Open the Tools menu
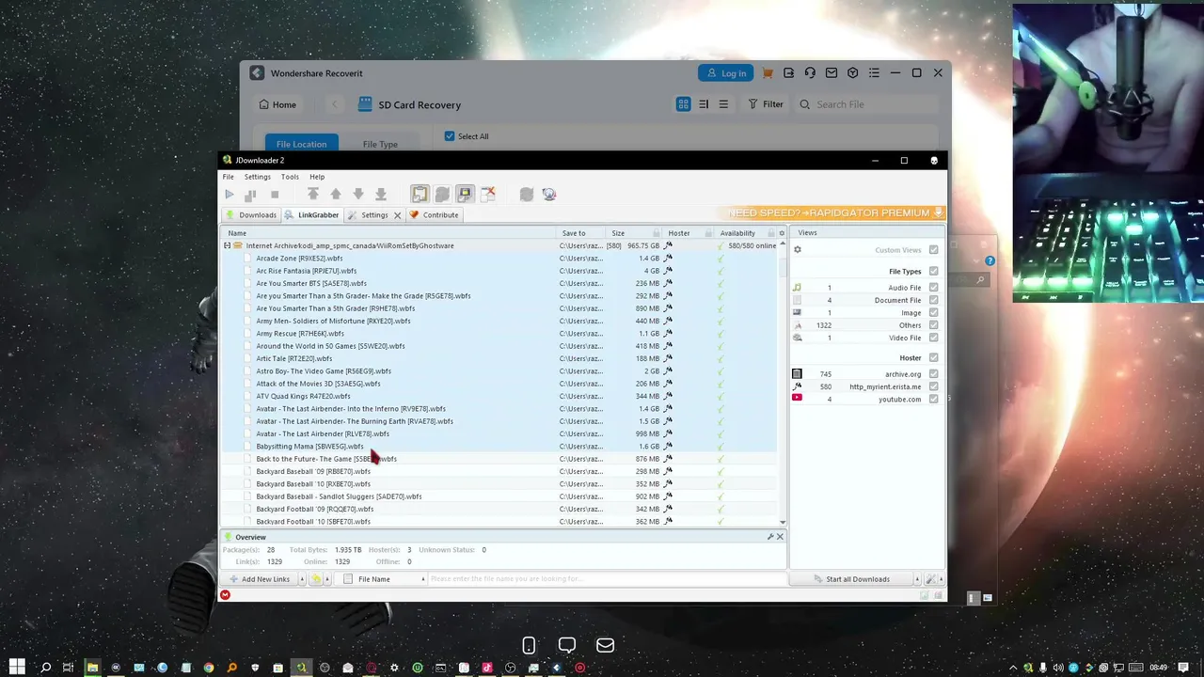The width and height of the screenshot is (1204, 677). pyautogui.click(x=290, y=177)
